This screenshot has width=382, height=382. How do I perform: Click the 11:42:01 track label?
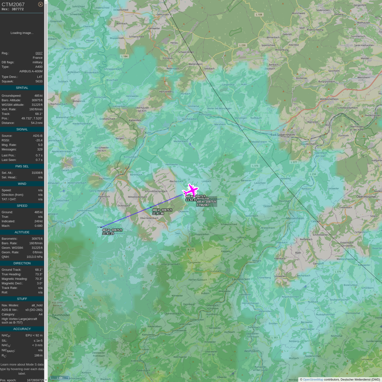coord(191,200)
